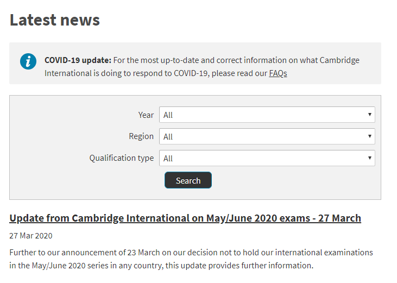Click the bold COVID-19 update text
397x283 pixels.
click(78, 60)
